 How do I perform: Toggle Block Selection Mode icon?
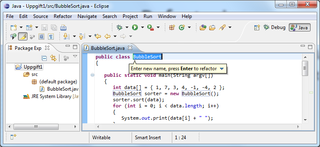coord(41,37)
